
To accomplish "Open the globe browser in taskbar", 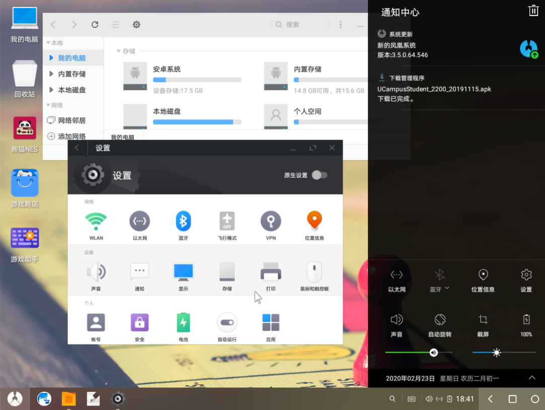I will [44, 399].
